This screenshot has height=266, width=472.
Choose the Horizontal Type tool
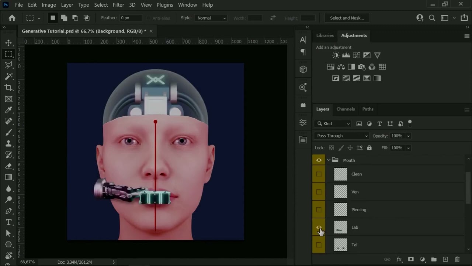(8, 222)
